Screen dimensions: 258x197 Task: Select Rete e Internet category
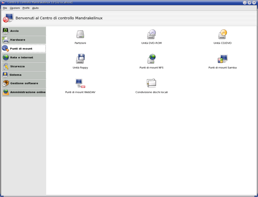point(24,57)
